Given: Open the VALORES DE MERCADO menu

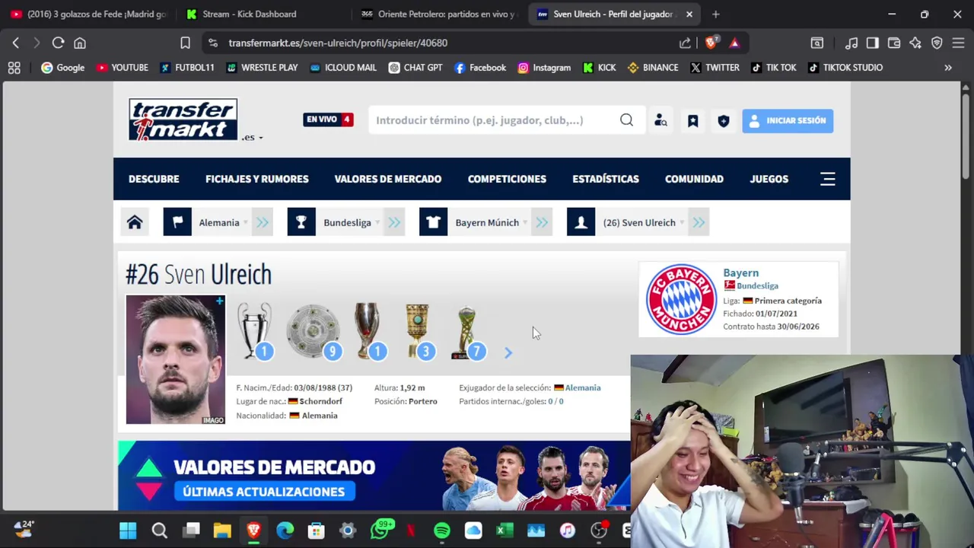Looking at the screenshot, I should pyautogui.click(x=388, y=179).
